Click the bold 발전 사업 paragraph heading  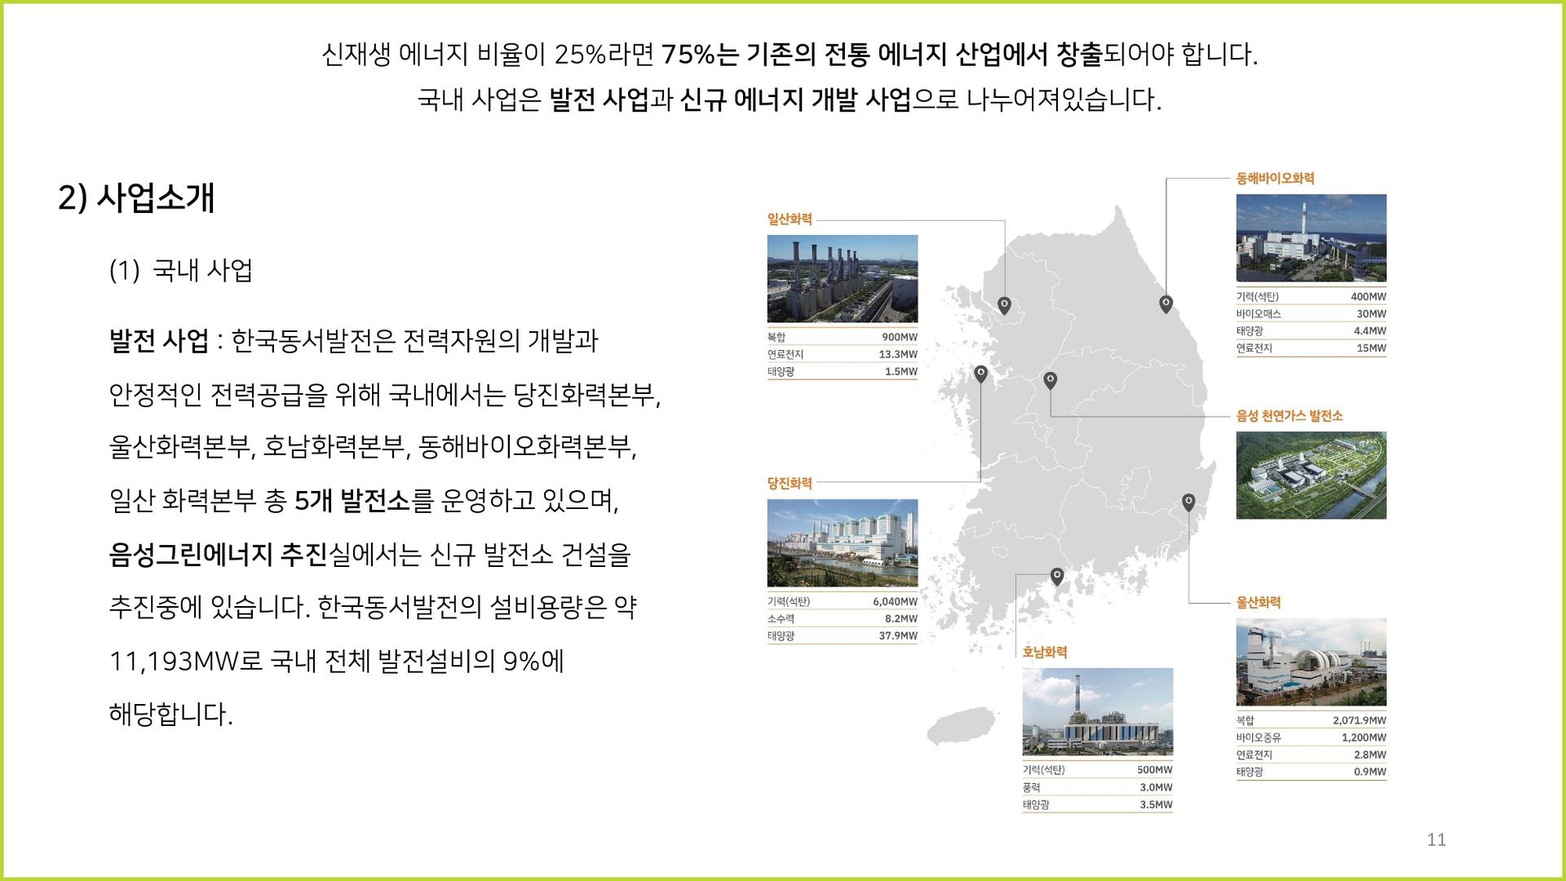coord(159,340)
